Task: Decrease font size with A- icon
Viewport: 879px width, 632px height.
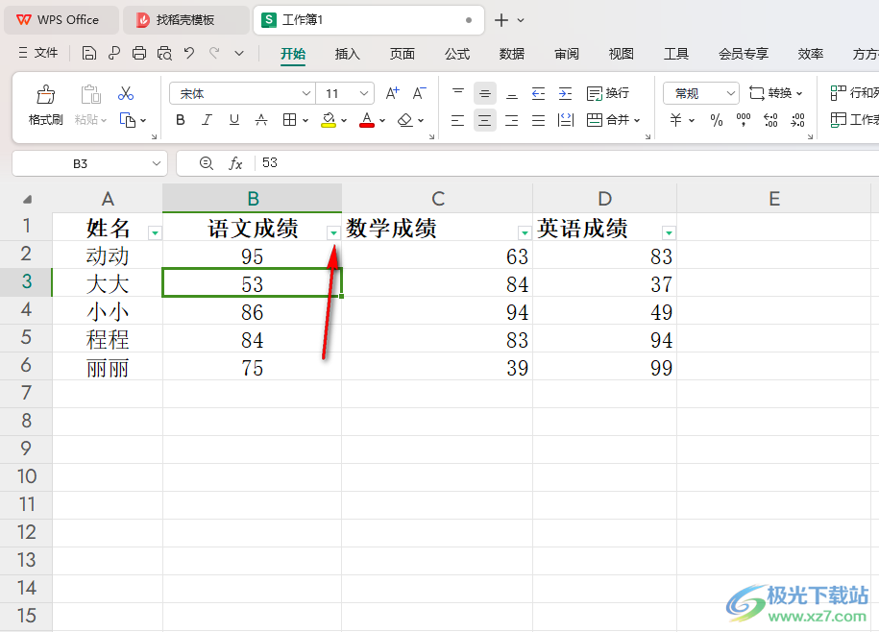Action: [419, 93]
